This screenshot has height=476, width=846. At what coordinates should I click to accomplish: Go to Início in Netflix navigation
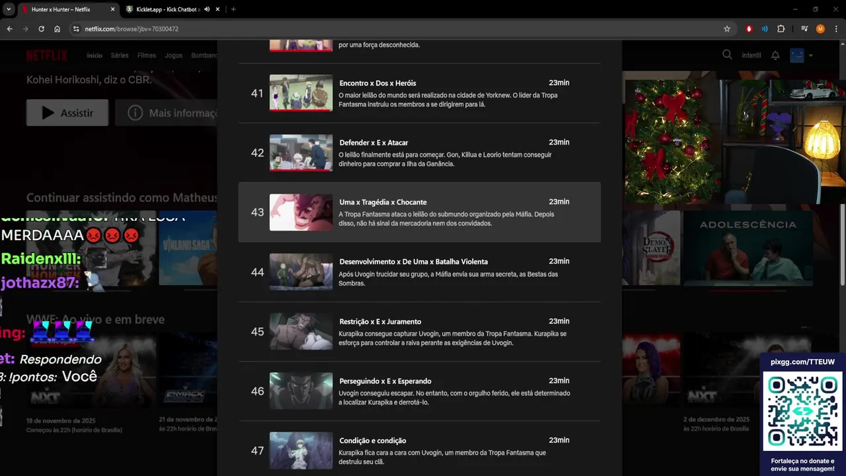95,56
